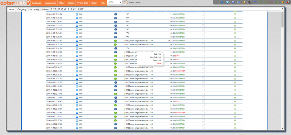Image resolution: width=291 pixels, height=135 pixels.
Task: Click the blue extension icon in 17:25:52 row
Action: tap(77, 18)
